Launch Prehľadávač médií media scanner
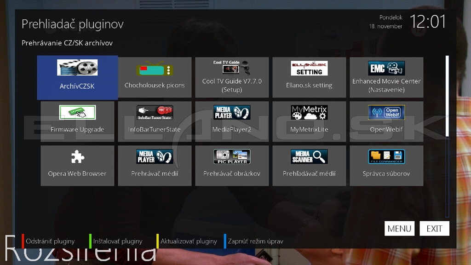Screen dimensions: 471x265 (309, 166)
